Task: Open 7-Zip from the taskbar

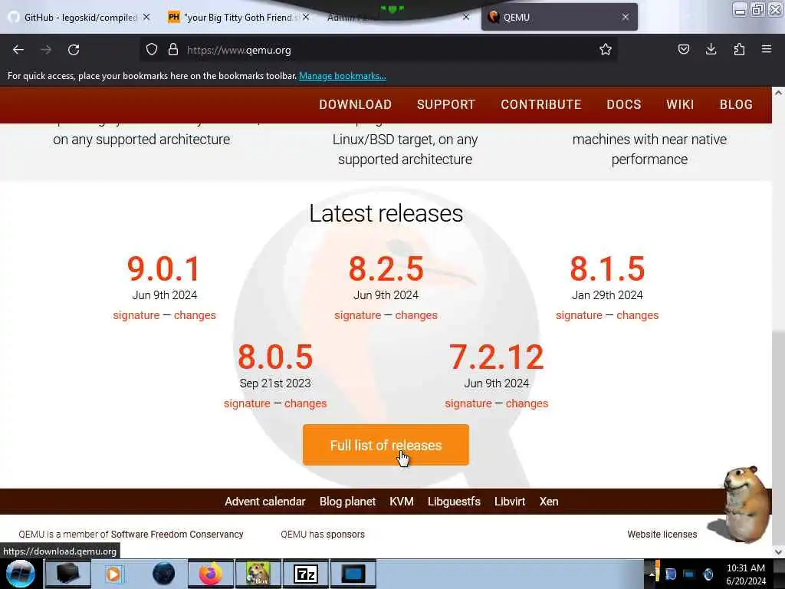Action: point(306,574)
